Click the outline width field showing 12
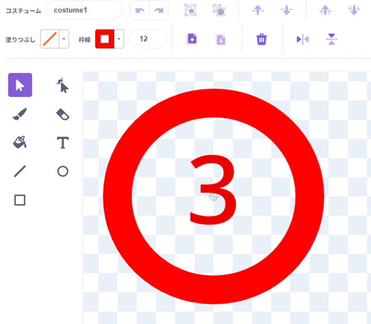The width and height of the screenshot is (371, 324). (x=147, y=39)
